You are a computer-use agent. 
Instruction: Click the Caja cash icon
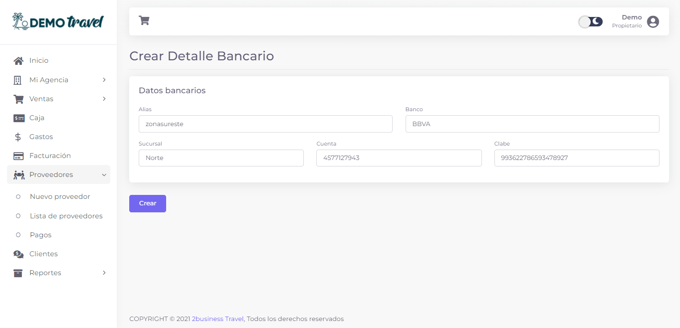(x=19, y=118)
